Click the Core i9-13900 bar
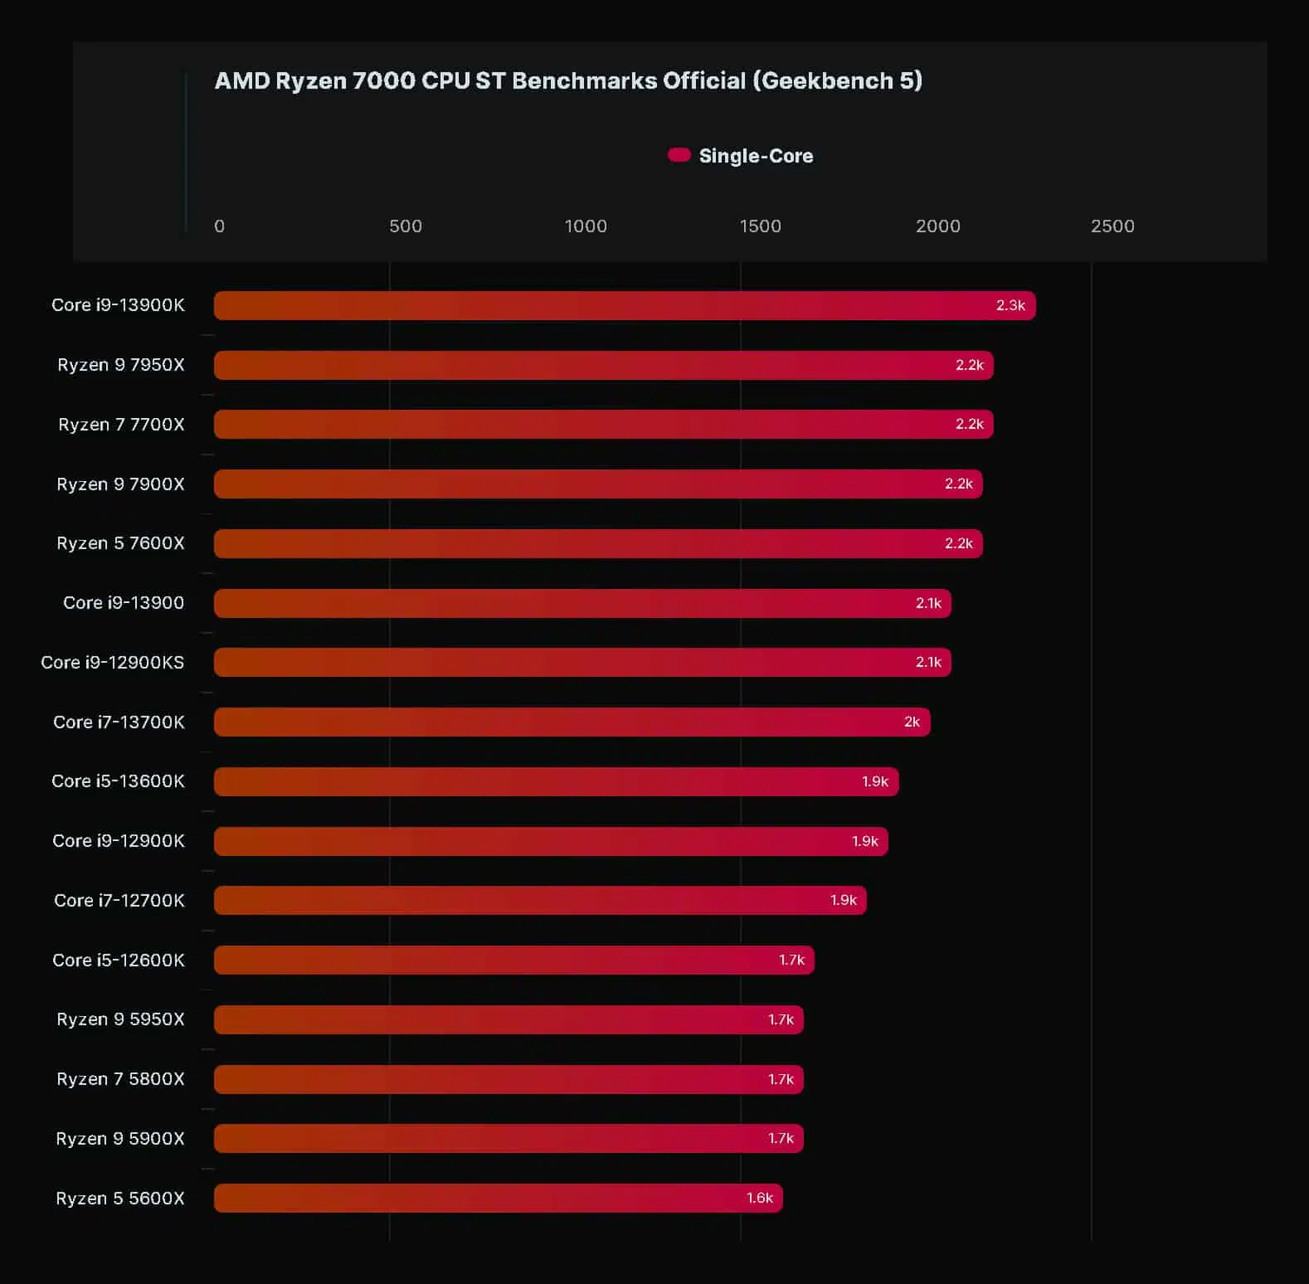 pos(582,603)
